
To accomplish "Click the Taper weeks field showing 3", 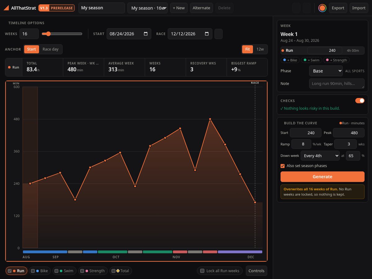I will (345, 144).
